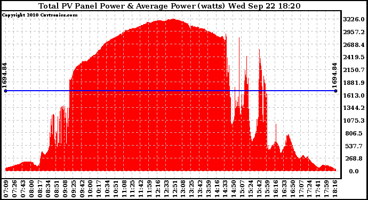This screenshot has height=200, width=368.
Task: Click the 09:42 time label
Action: [81, 189]
